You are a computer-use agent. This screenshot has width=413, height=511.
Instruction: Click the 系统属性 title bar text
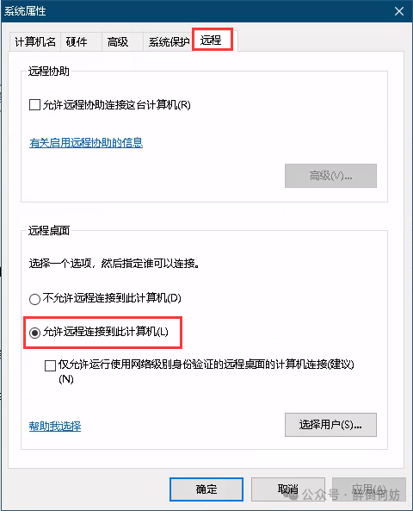25,11
